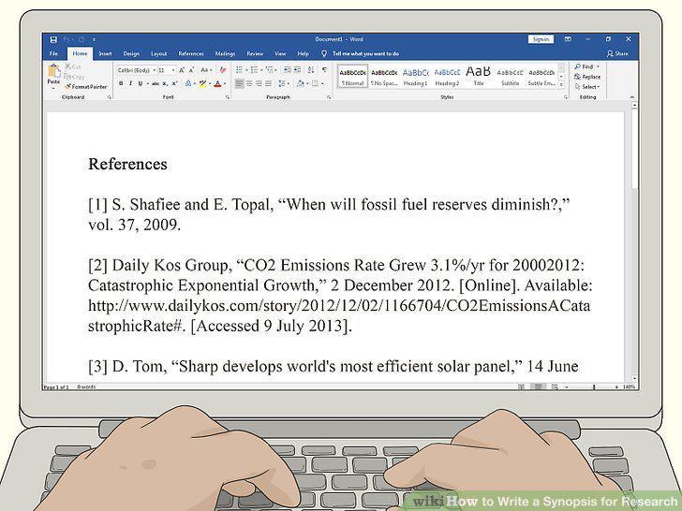Click the Tell me what you want field
The height and width of the screenshot is (511, 682).
(360, 54)
